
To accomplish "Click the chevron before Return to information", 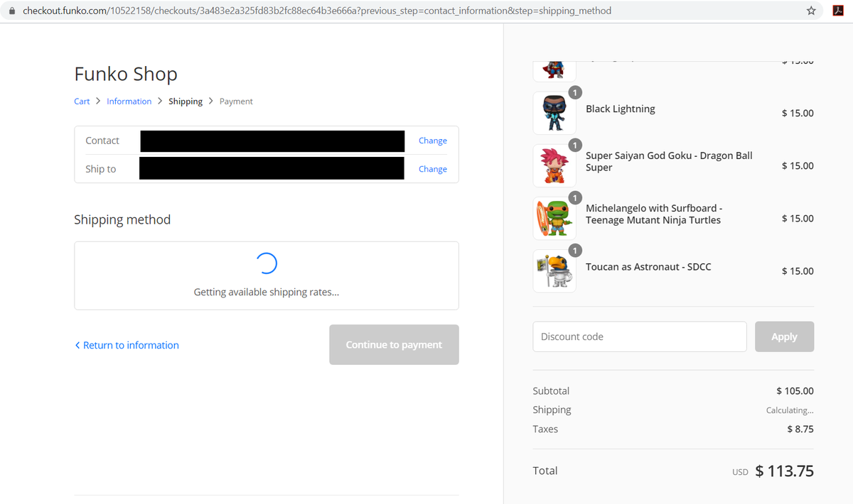I will point(77,345).
